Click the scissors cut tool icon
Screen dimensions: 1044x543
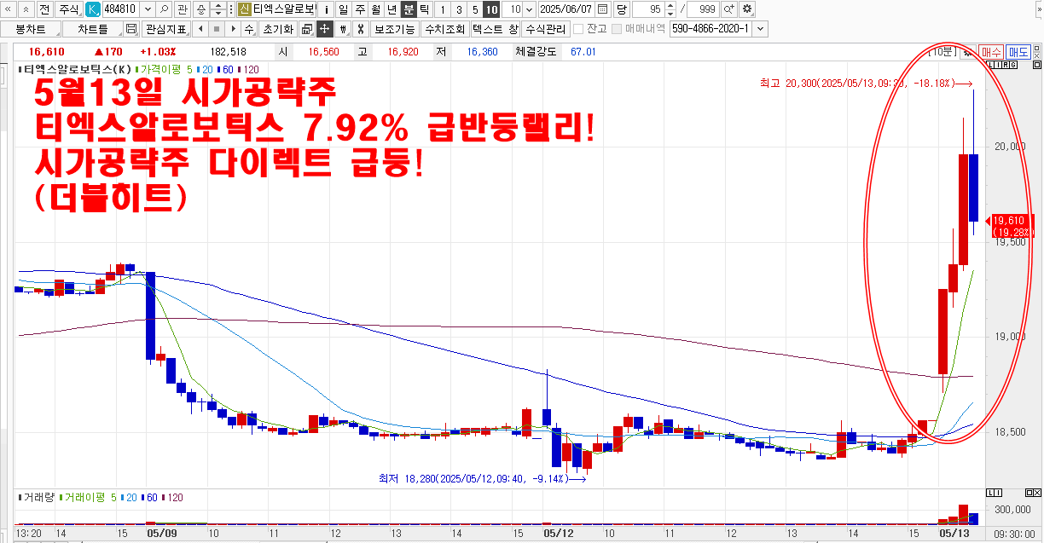[360, 29]
